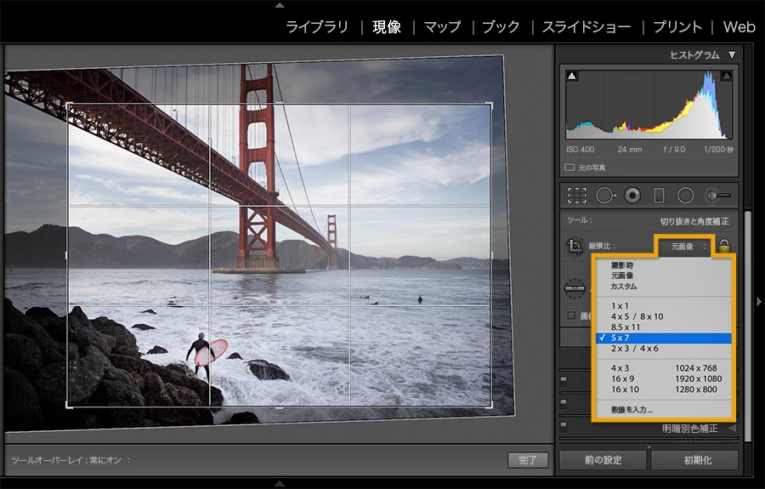Image resolution: width=765 pixels, height=489 pixels.
Task: Collapse the right side panel arrow
Action: pos(759,302)
